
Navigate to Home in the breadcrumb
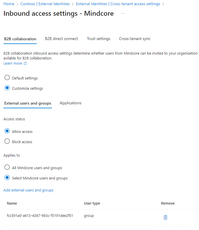[x=9, y=4]
